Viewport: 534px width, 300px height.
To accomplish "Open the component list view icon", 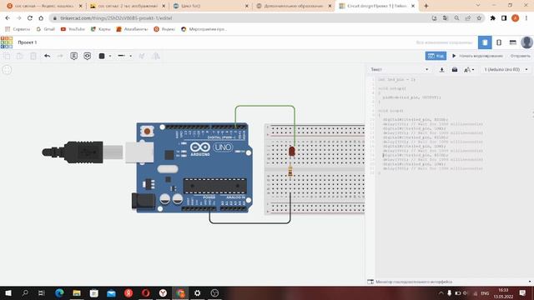I will [512, 42].
